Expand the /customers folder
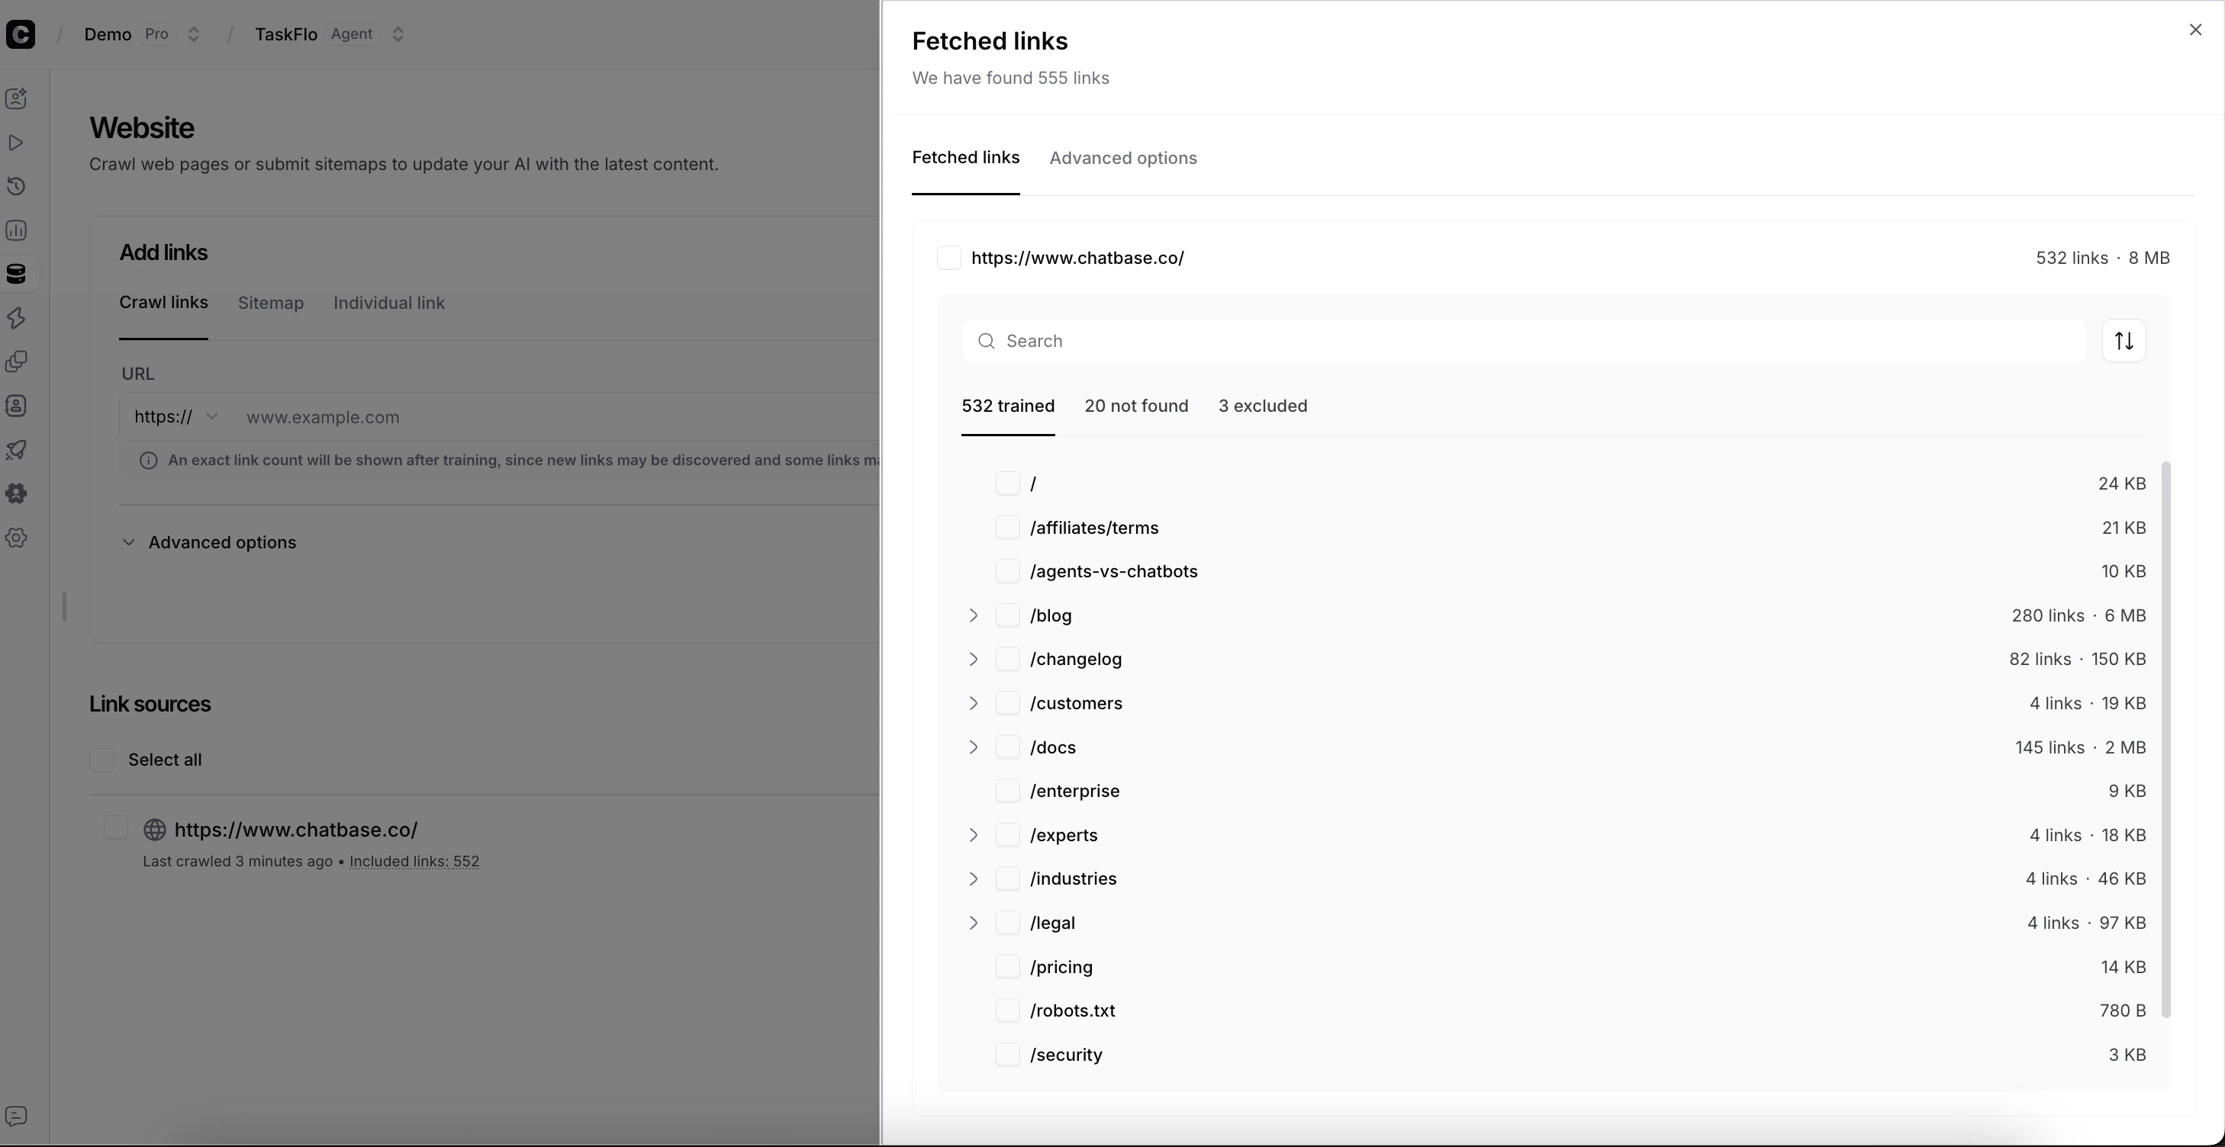 click(974, 703)
